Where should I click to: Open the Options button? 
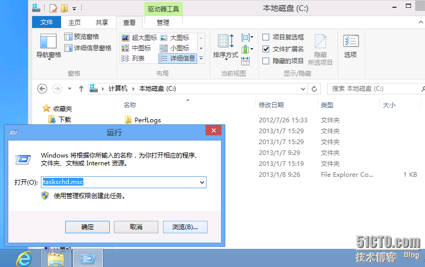coord(350,46)
